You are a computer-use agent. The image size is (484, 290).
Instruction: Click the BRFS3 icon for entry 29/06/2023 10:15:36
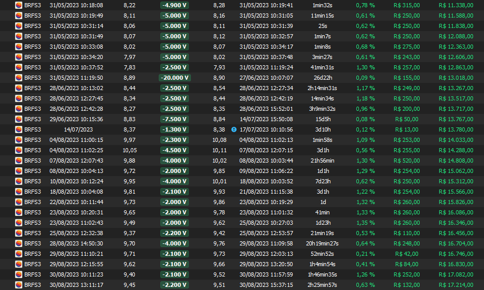tap(19, 119)
